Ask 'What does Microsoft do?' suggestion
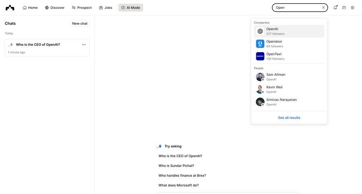Viewport: 362px width, 194px height. tap(179, 185)
